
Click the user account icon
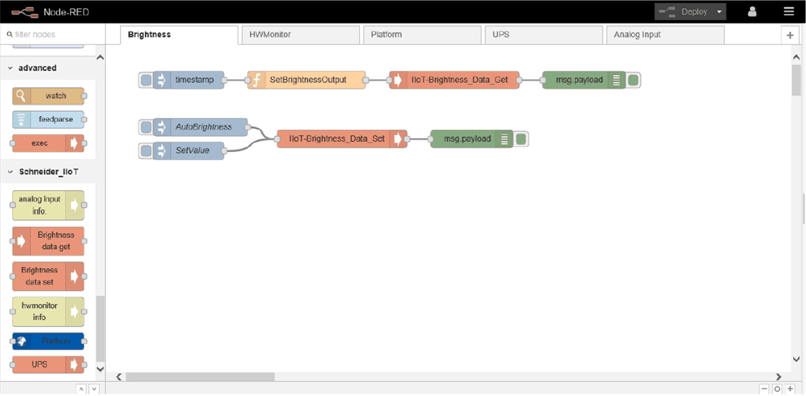click(752, 12)
